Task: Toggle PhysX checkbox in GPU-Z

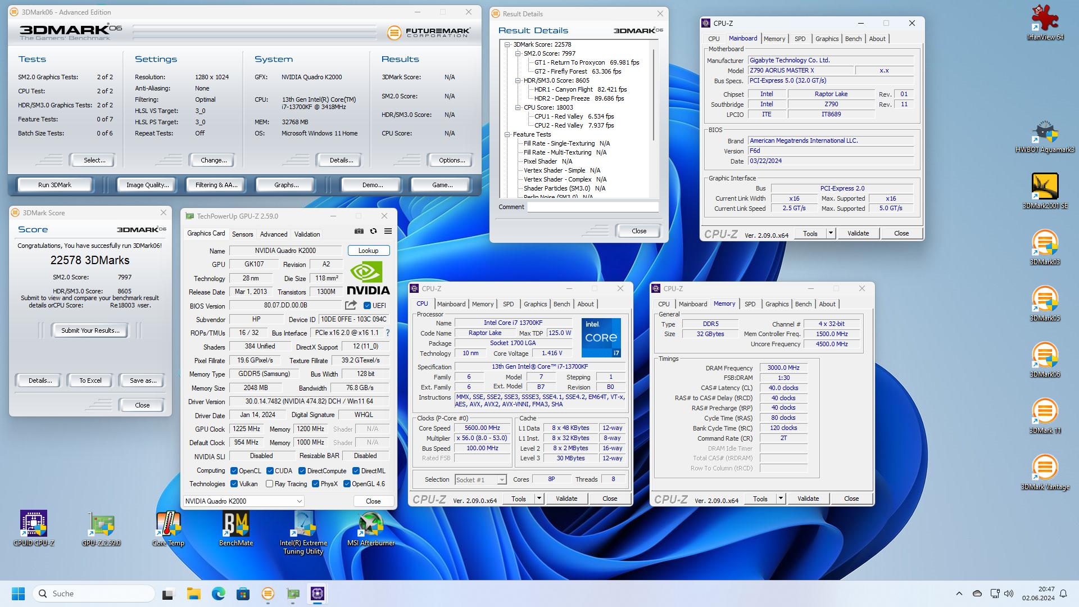Action: 315,484
